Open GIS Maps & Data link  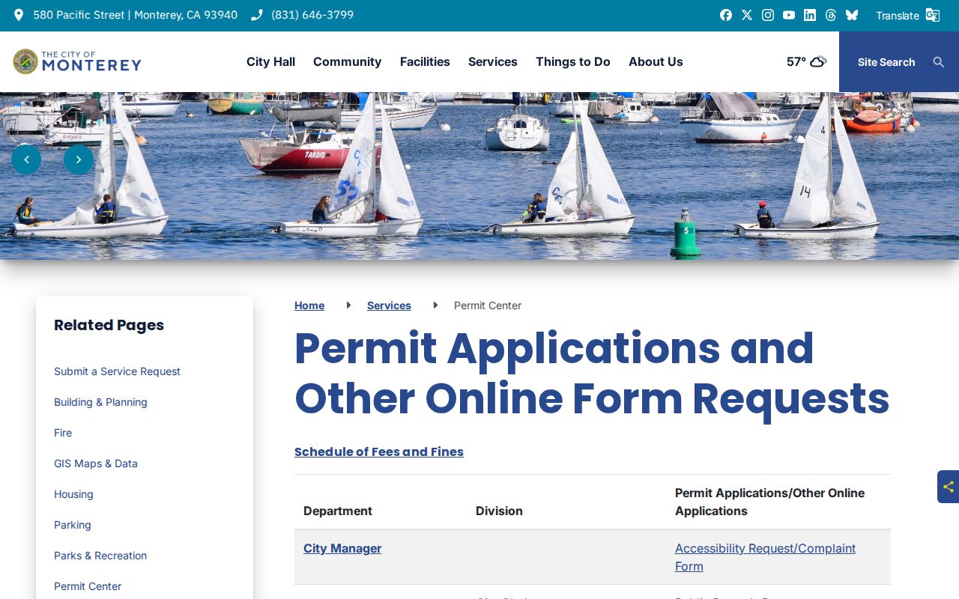pos(96,463)
